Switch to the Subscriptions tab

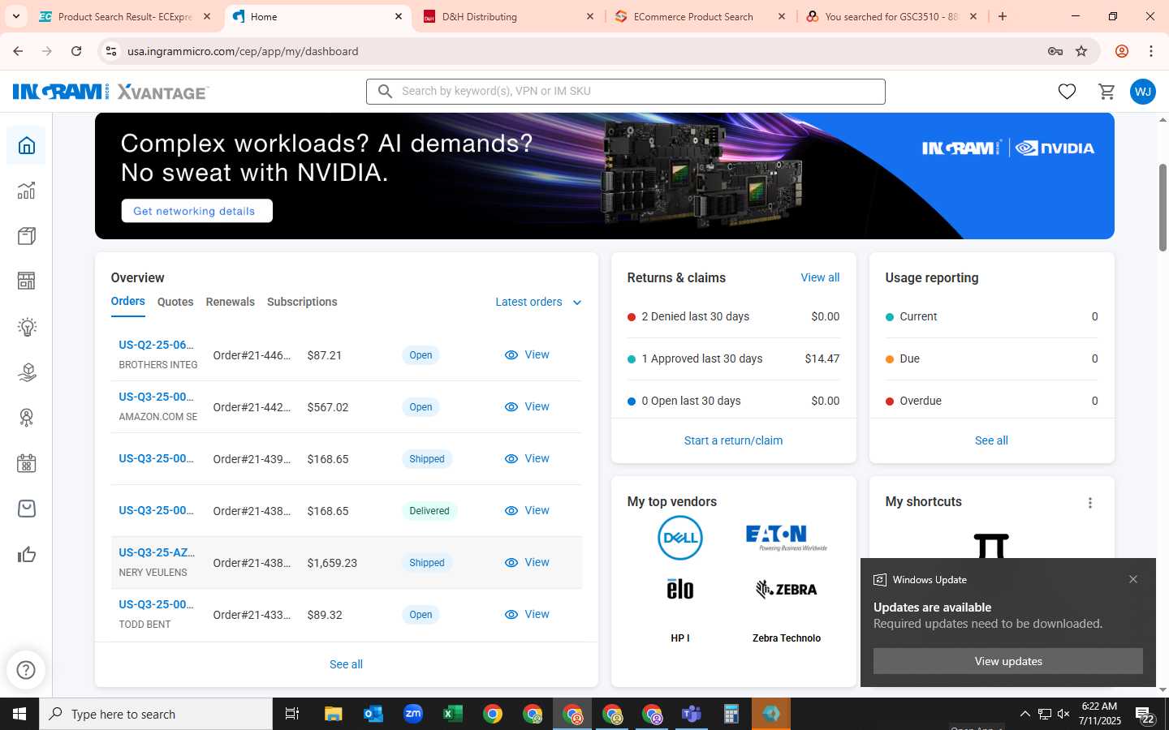coord(302,302)
